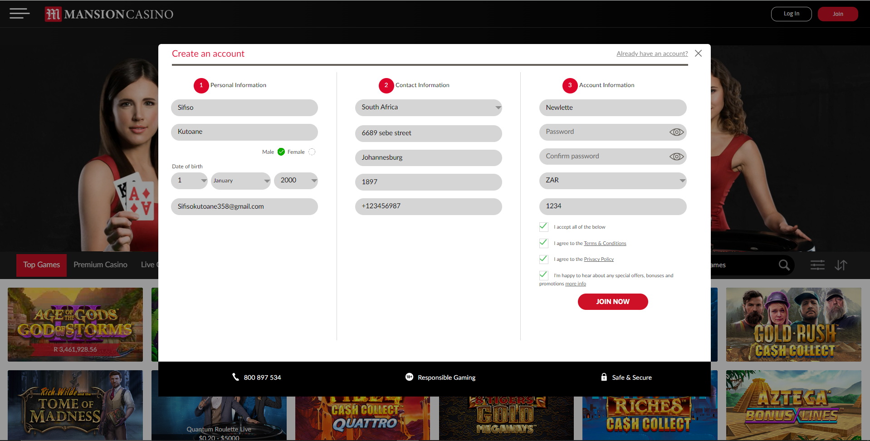The width and height of the screenshot is (870, 441).
Task: Click the 18+ Responsible Gaming icon
Action: 409,377
